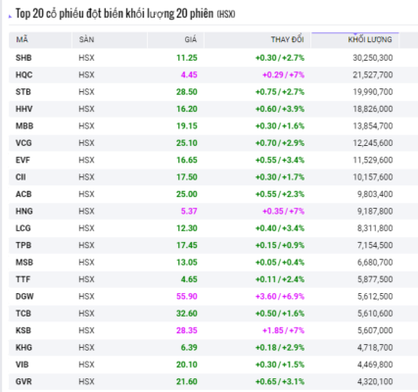Screen dimensions: 418x392
Task: Sort by THAY ĐỔI column header
Action: click(288, 40)
